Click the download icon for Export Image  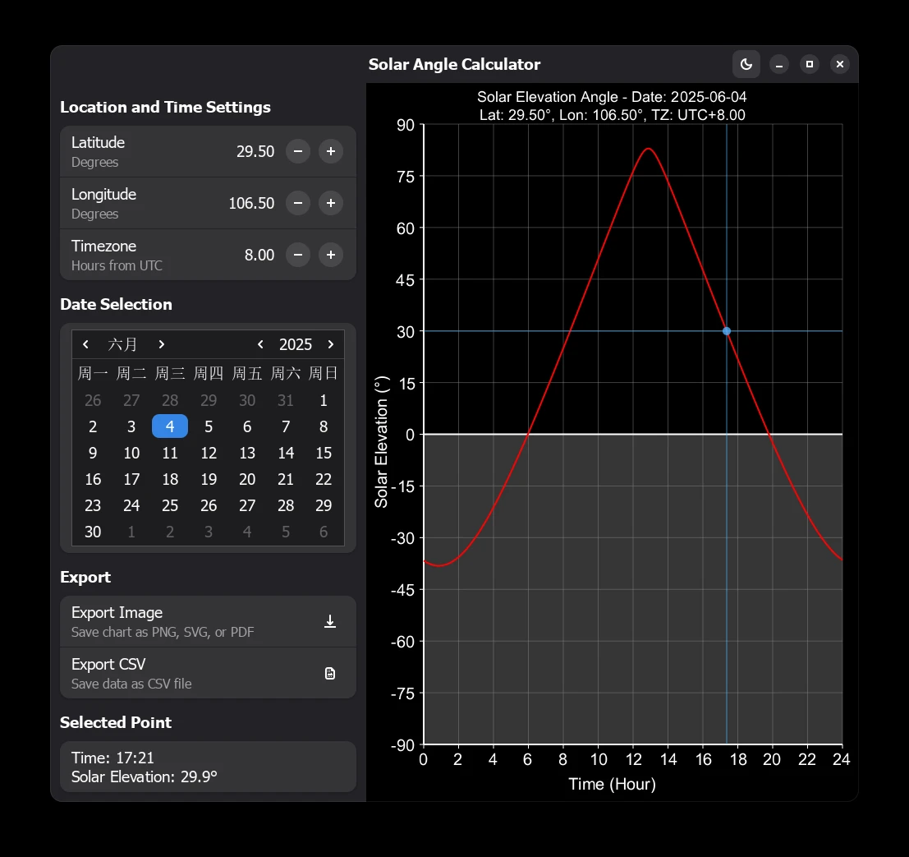coord(330,621)
